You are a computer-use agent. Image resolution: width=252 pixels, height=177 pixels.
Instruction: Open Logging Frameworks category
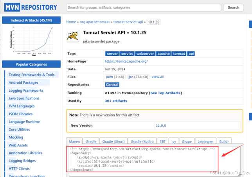26,91
